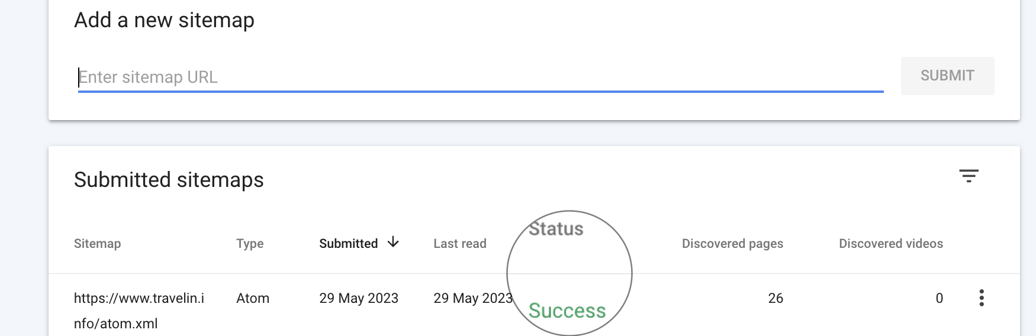Click the Success status text
1036x336 pixels.
[x=567, y=311]
